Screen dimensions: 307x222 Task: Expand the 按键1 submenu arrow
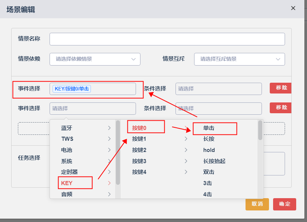pos(186,139)
